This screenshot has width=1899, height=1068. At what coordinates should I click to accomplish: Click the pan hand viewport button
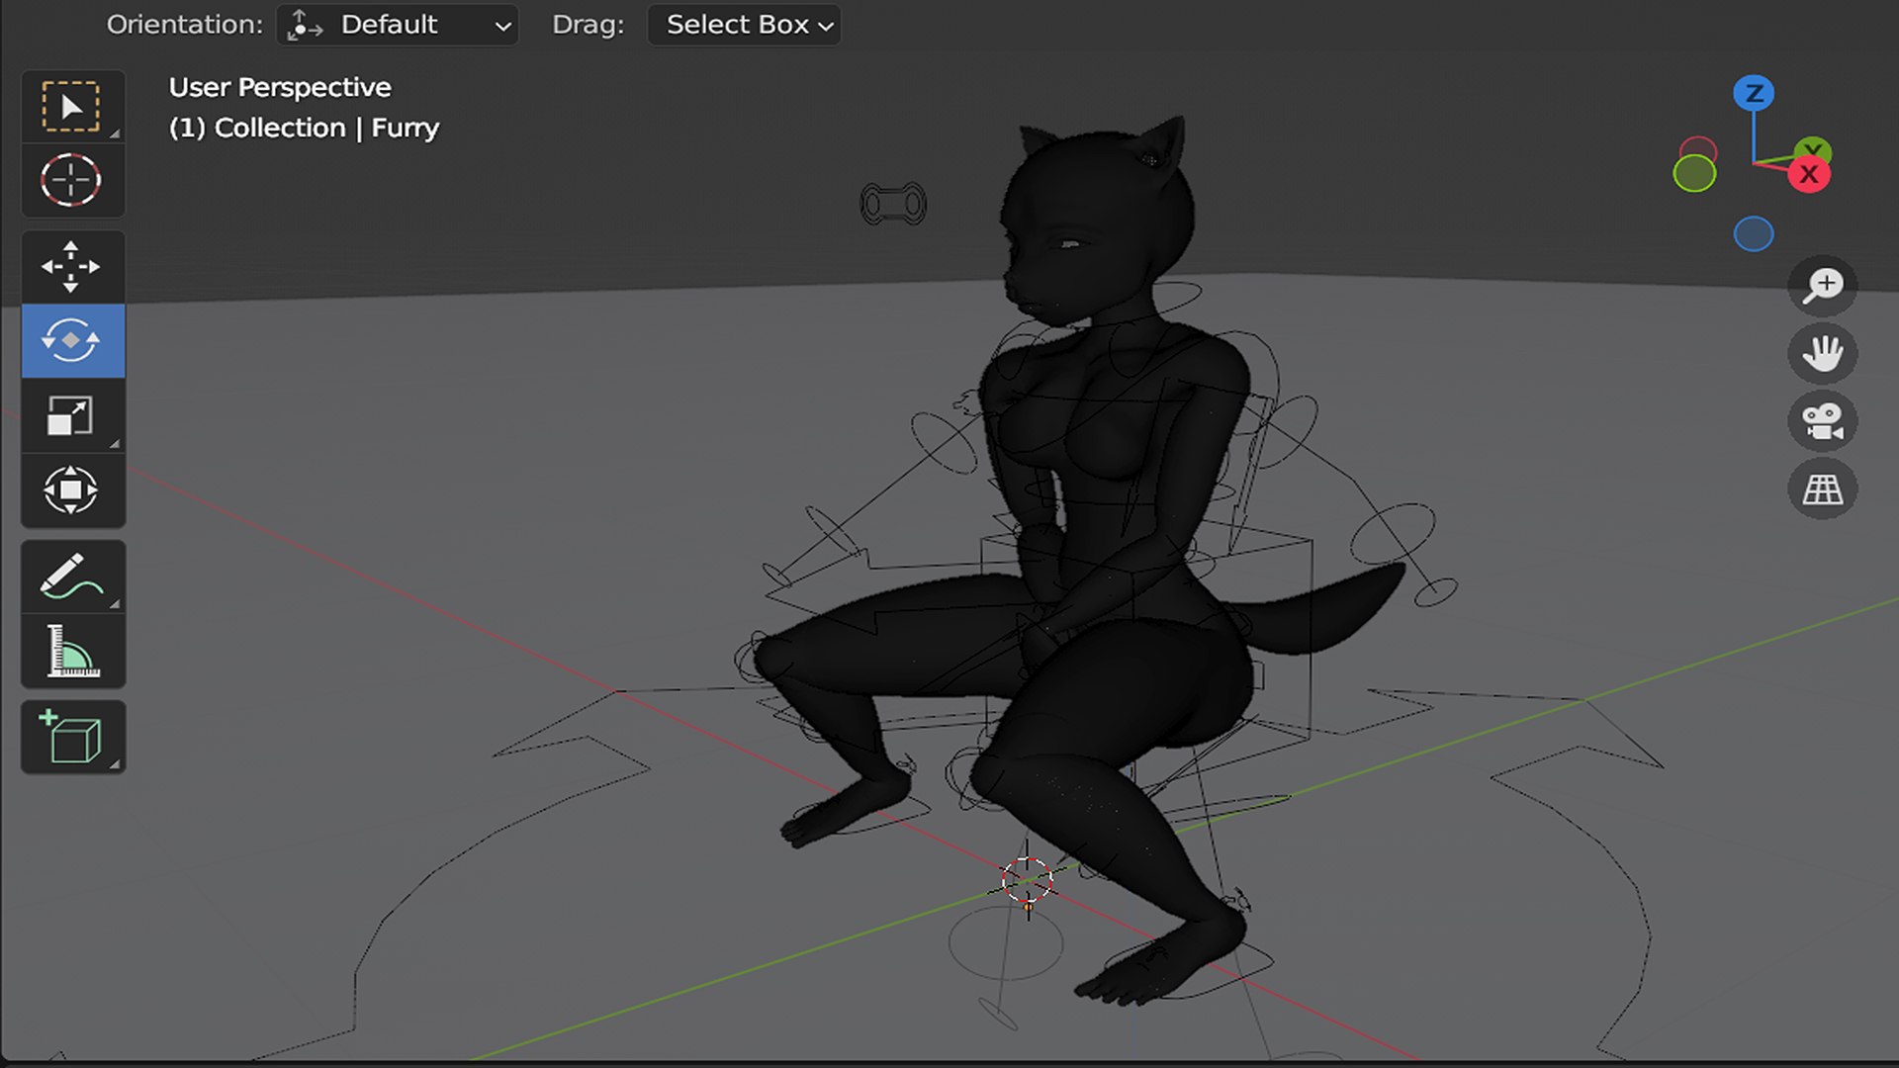(1822, 353)
